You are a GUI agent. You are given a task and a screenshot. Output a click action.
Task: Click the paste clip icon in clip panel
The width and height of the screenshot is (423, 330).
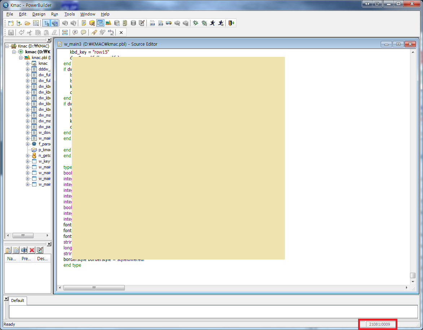[8, 250]
